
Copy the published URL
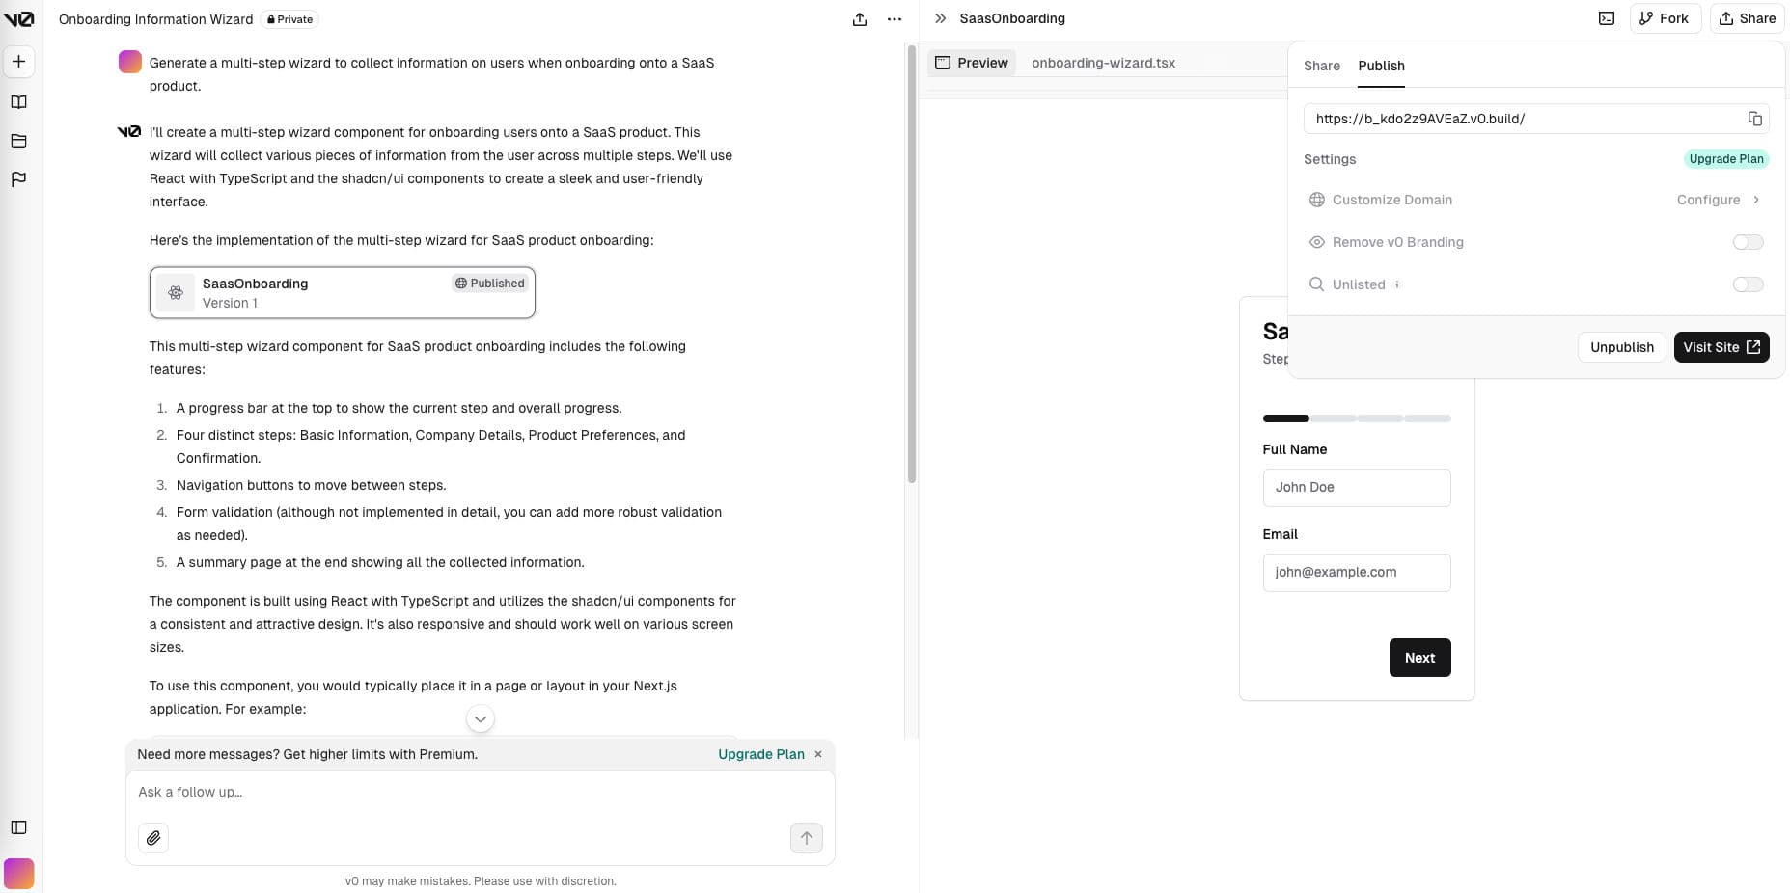pos(1754,119)
